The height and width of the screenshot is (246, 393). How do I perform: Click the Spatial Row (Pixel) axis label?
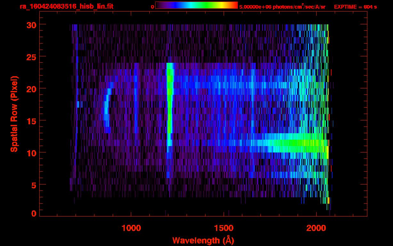click(x=14, y=114)
